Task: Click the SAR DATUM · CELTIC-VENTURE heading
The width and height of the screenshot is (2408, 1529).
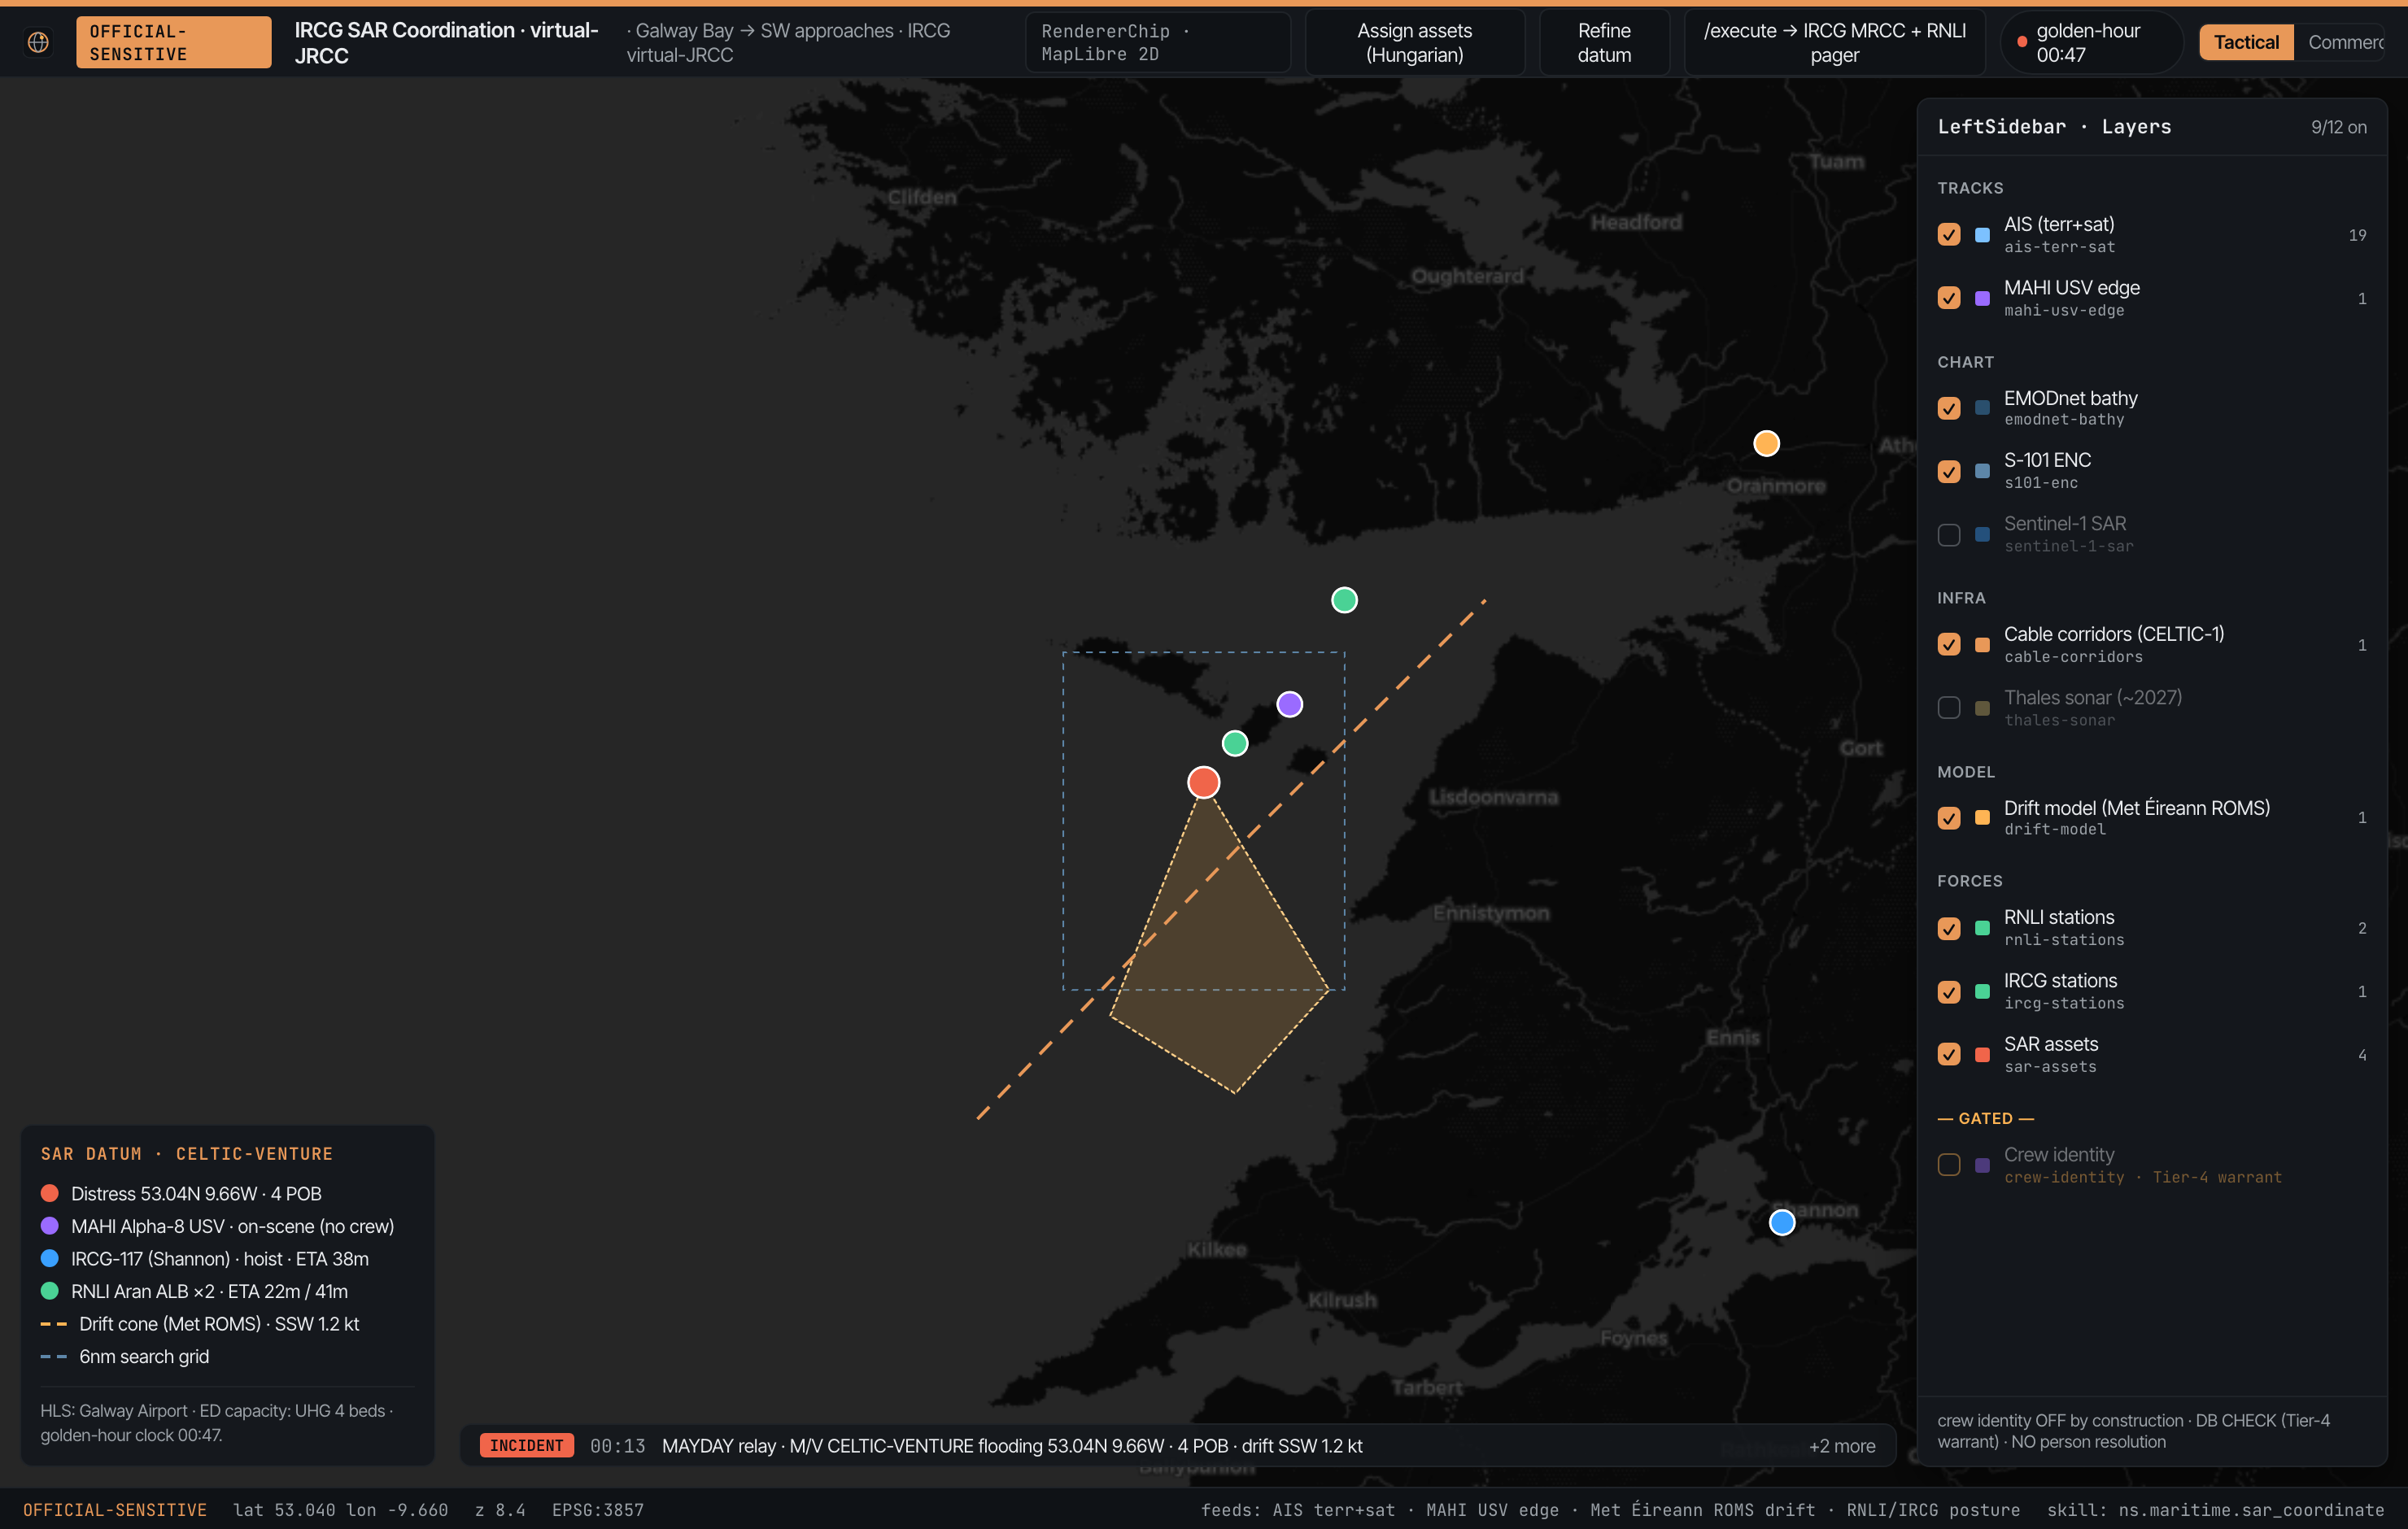Action: (187, 1154)
